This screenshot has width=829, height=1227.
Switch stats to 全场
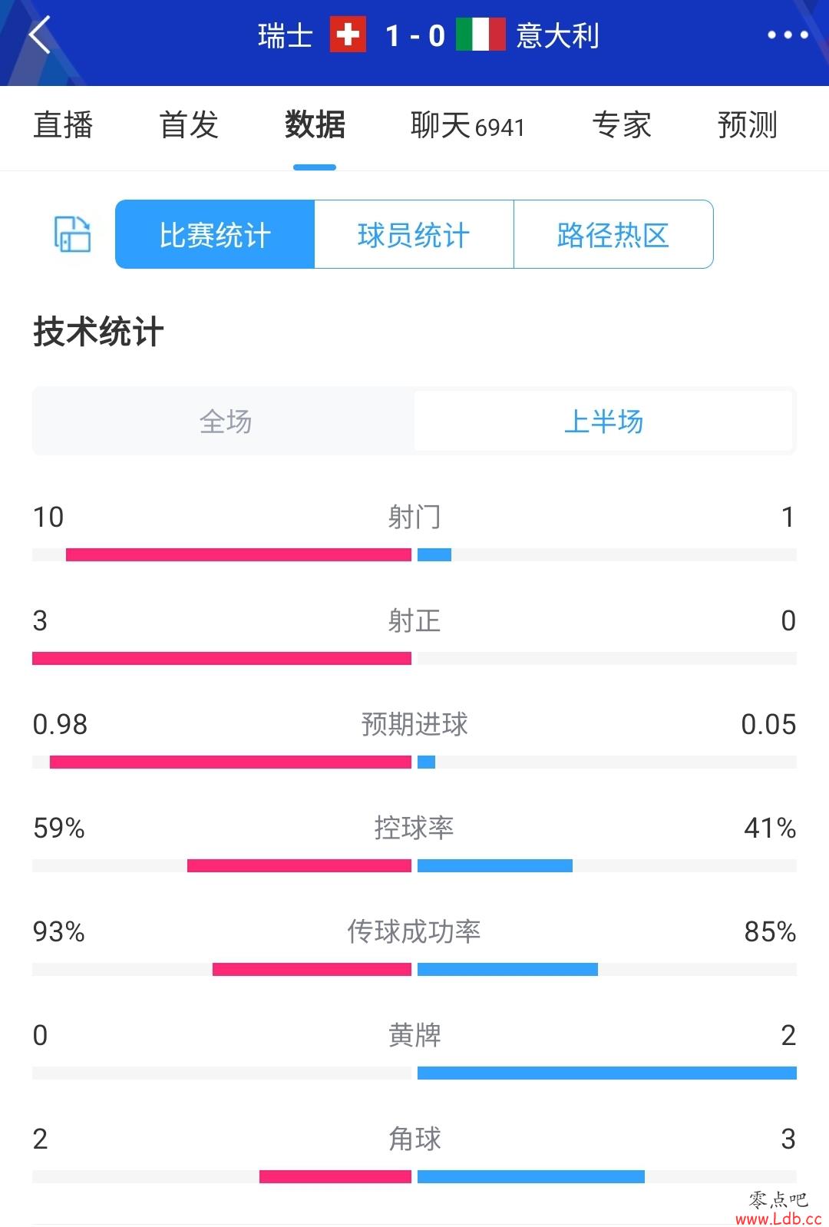225,421
